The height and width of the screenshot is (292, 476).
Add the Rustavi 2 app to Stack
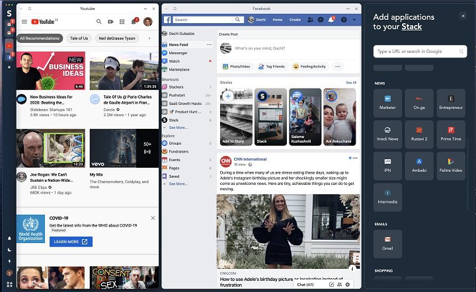pos(419,134)
